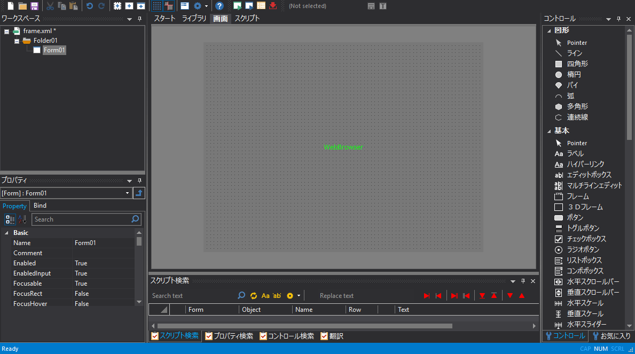This screenshot has width=635, height=354.
Task: Open the Bind tab in properties
Action: click(x=40, y=206)
